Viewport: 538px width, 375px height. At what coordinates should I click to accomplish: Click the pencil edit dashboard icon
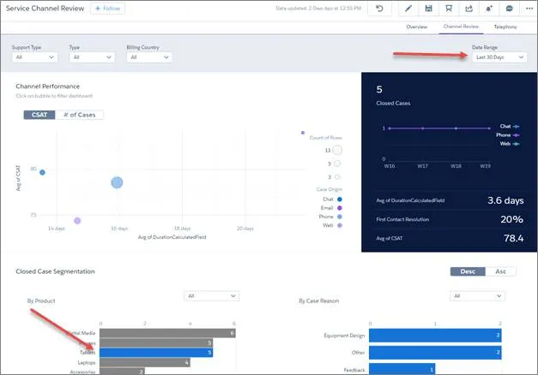click(x=408, y=9)
